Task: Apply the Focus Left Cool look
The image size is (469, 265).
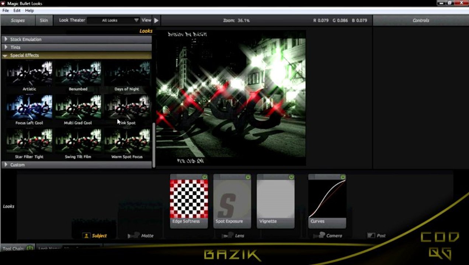Action: pyautogui.click(x=29, y=110)
